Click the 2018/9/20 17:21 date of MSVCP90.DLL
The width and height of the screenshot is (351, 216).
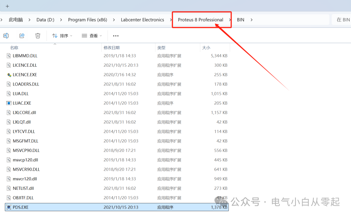[x=120, y=150]
